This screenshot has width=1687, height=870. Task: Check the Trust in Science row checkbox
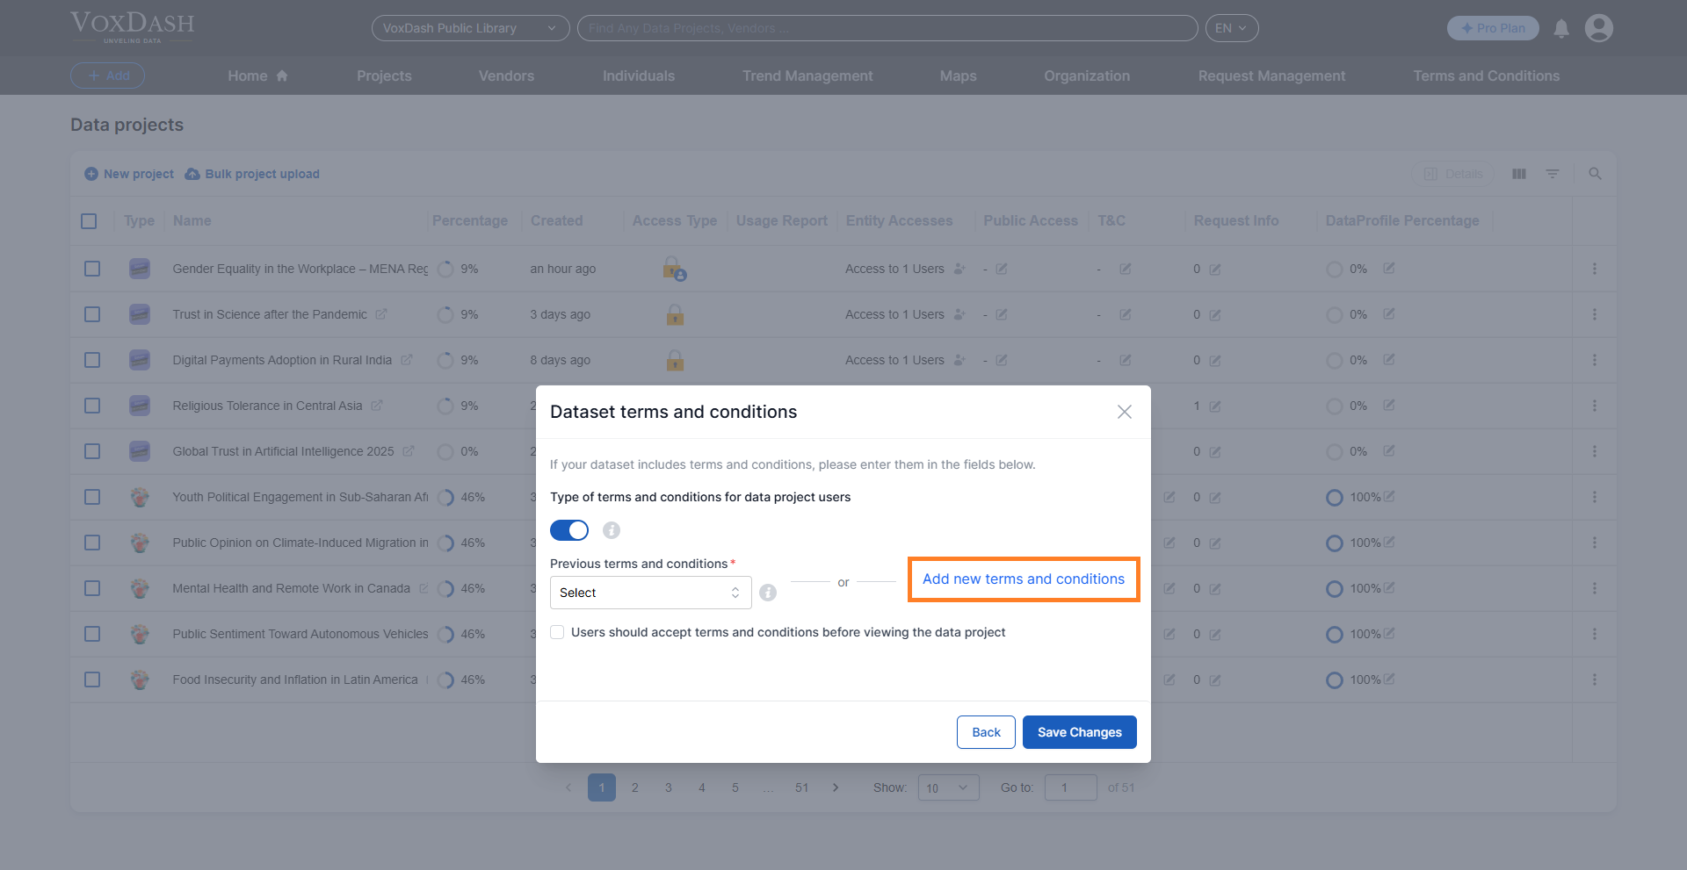pos(92,314)
